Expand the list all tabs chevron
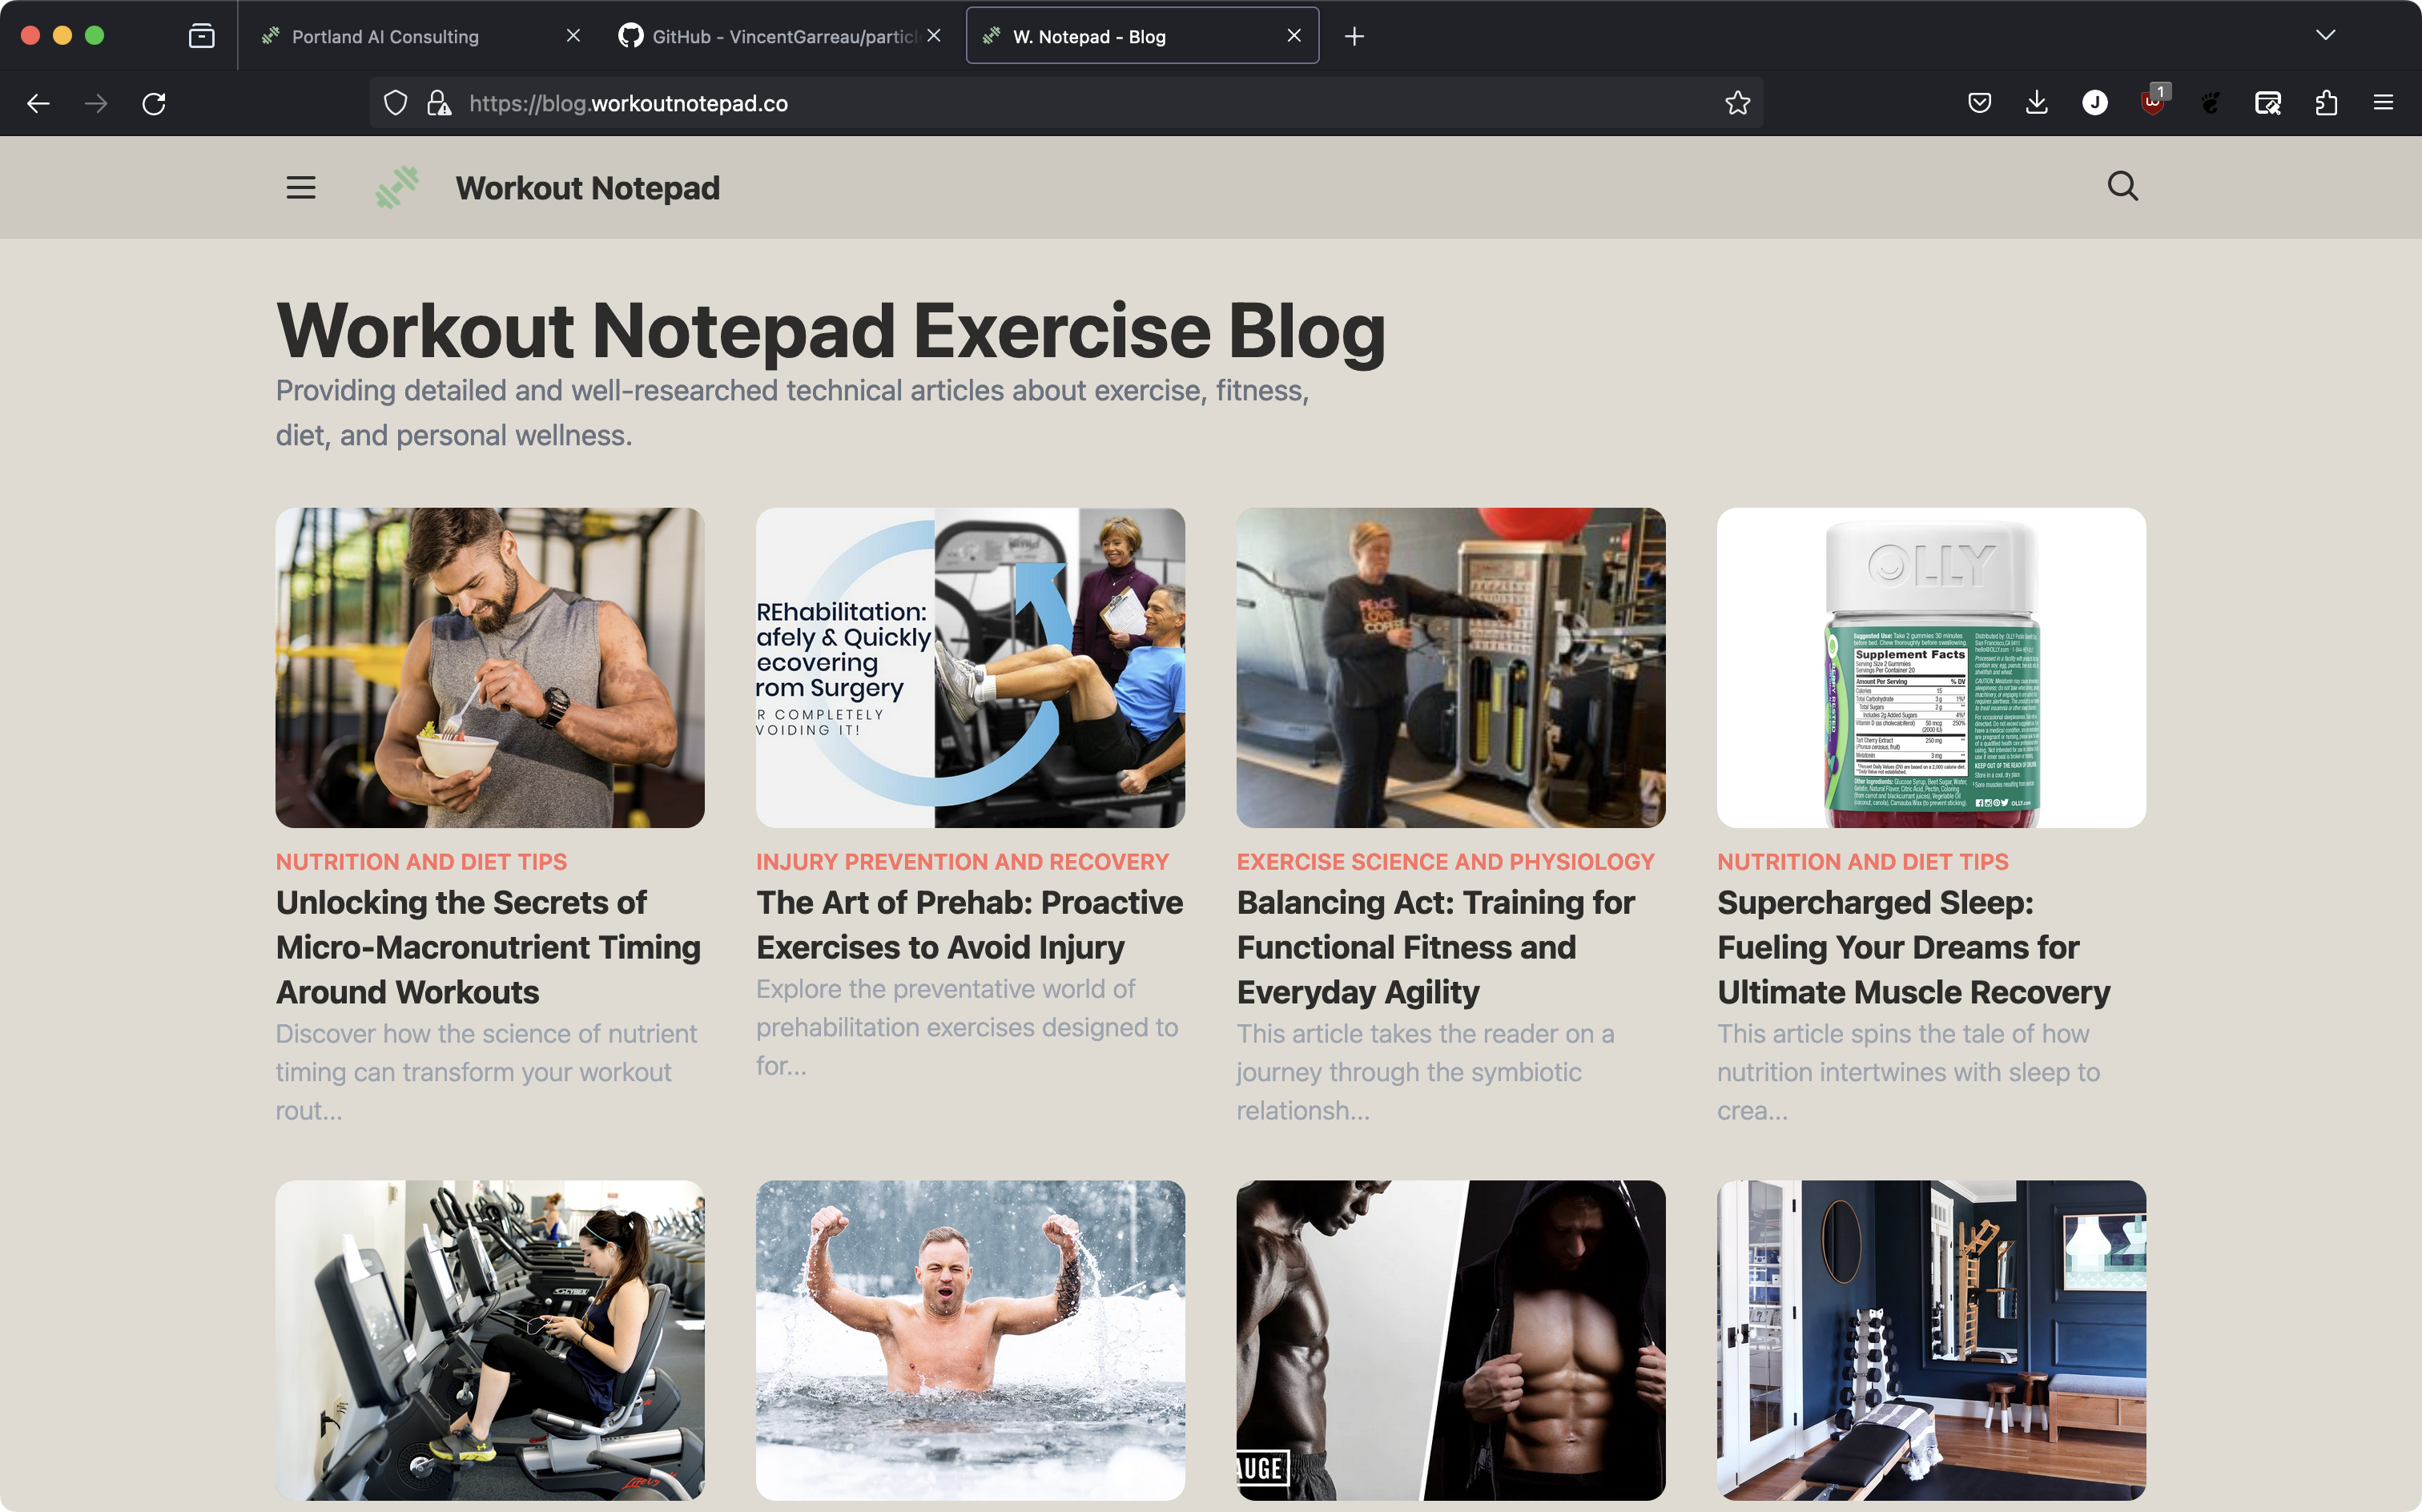Screen dimensions: 2422x1512 coord(2325,35)
